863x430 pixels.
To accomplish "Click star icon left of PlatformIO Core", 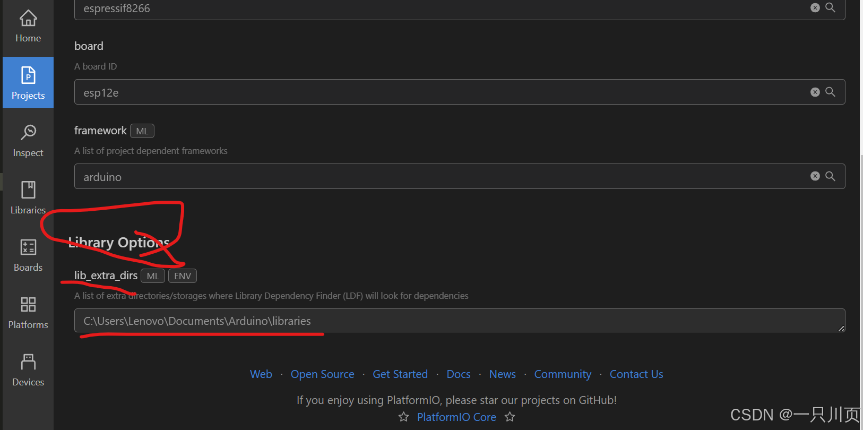I will pos(404,417).
